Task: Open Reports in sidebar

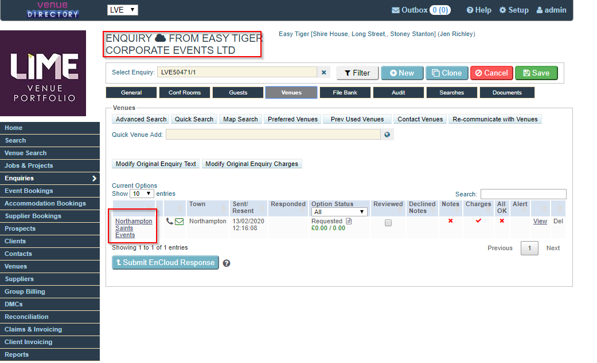Action: point(50,354)
